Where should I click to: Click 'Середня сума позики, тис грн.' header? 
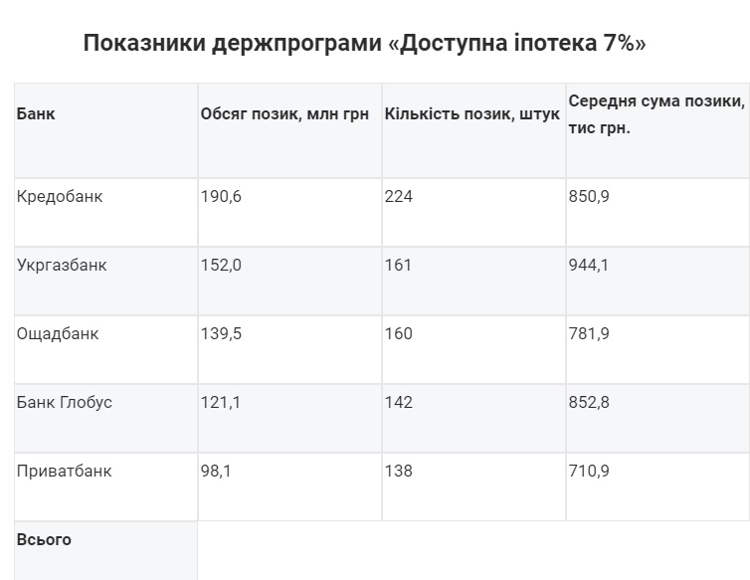pos(658,130)
